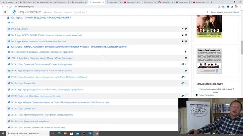This screenshot has height=136, width=243.
Task: Click key icon on 000.0 Курс Старт row
Action: (186, 29)
